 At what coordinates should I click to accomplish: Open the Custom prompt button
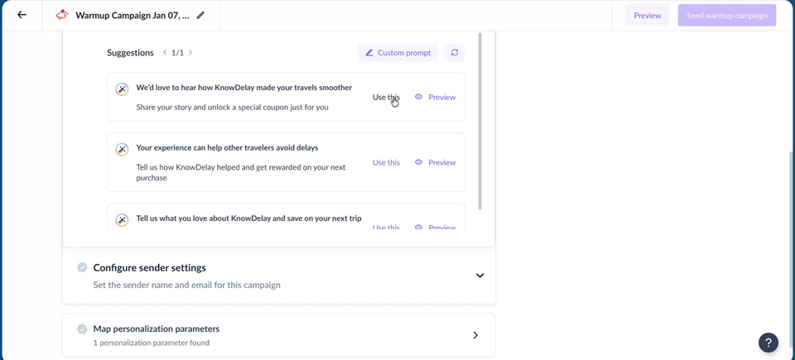pos(397,52)
